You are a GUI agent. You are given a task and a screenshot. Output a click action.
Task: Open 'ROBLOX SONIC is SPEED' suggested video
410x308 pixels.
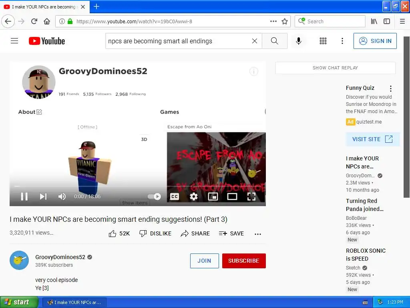366,255
